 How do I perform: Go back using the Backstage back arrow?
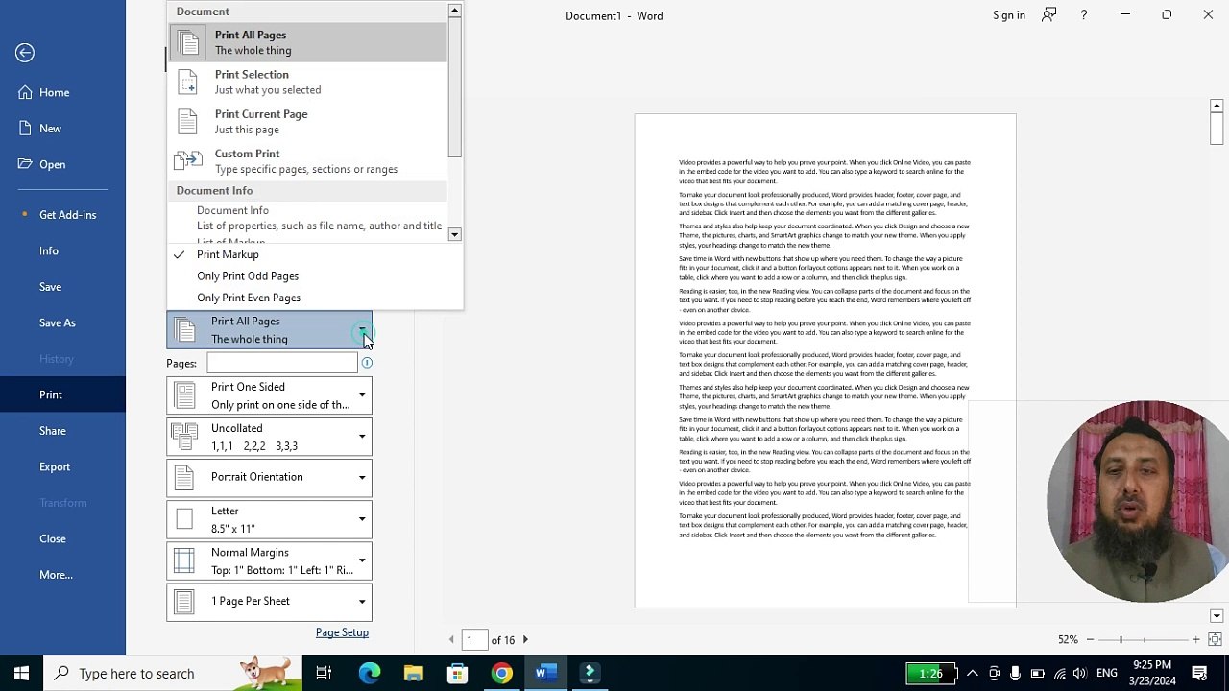[25, 53]
